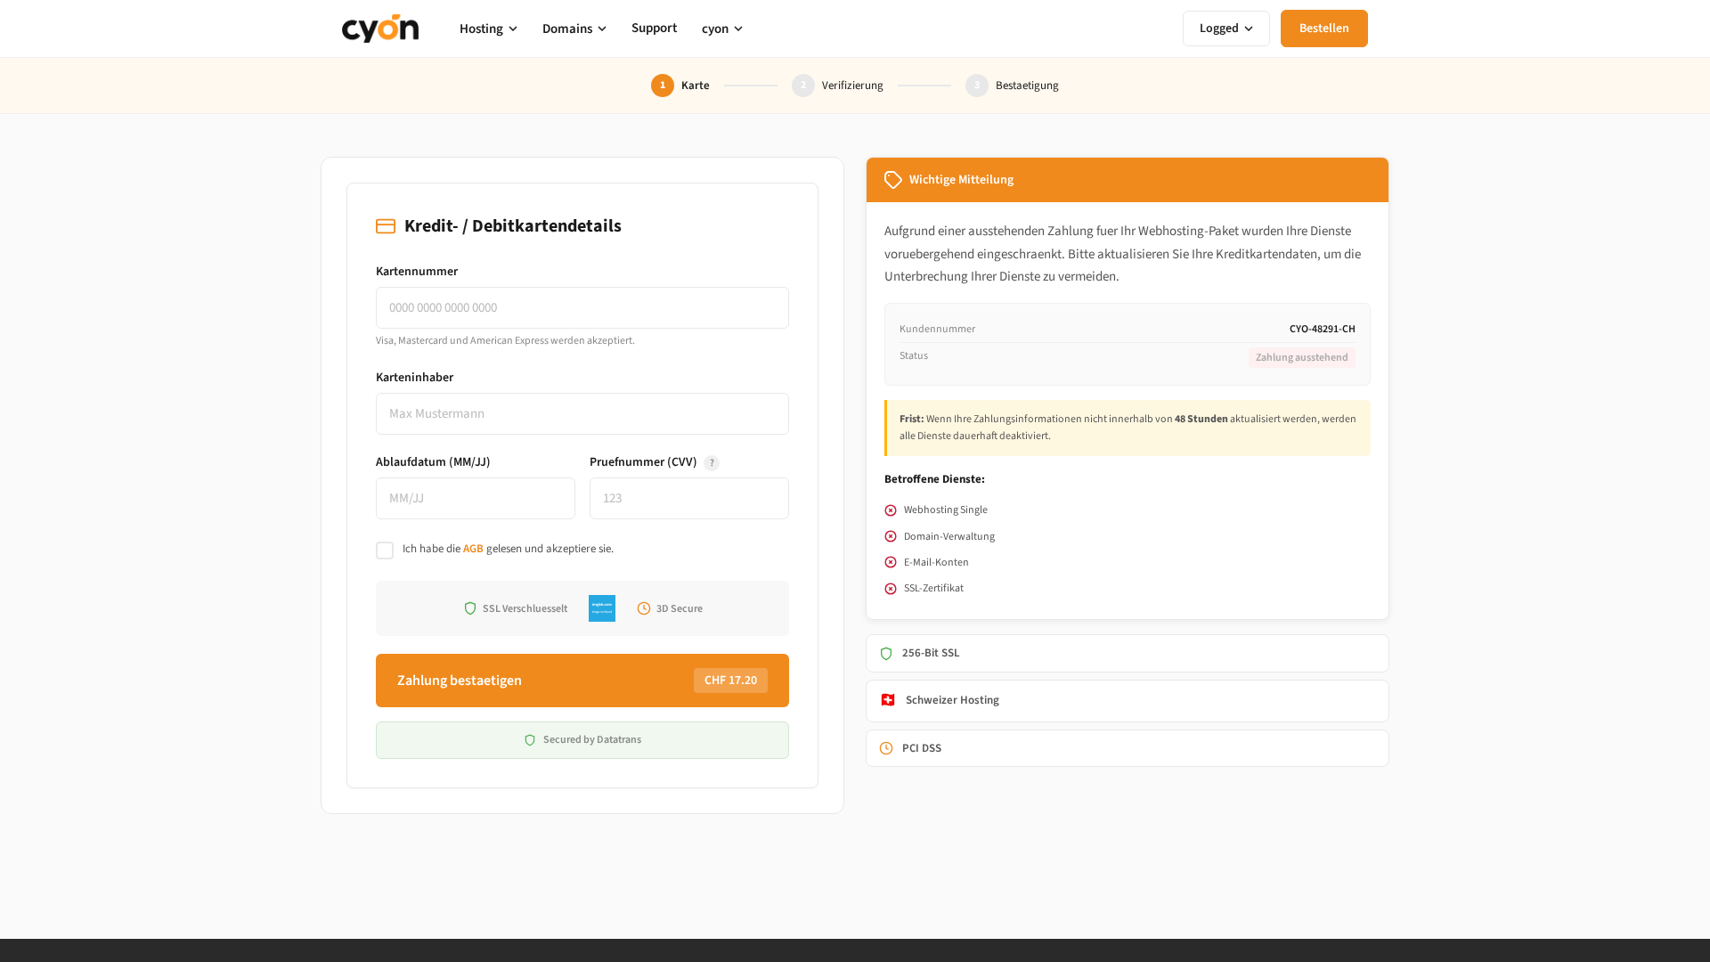The image size is (1710, 962).
Task: Focus the Karteninhaber input field
Action: pyautogui.click(x=582, y=413)
